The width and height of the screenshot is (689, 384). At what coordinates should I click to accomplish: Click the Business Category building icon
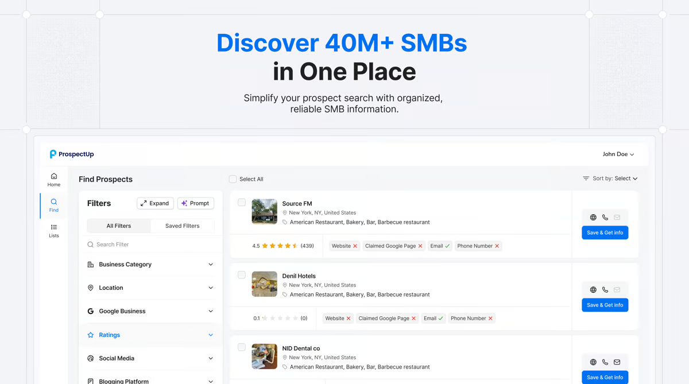(90, 265)
